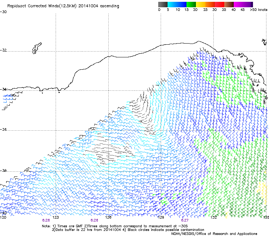Click the latitude label '-36'

click(x=3, y=129)
